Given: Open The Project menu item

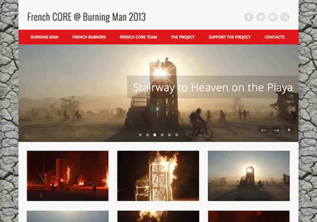Looking at the screenshot, I should [183, 37].
